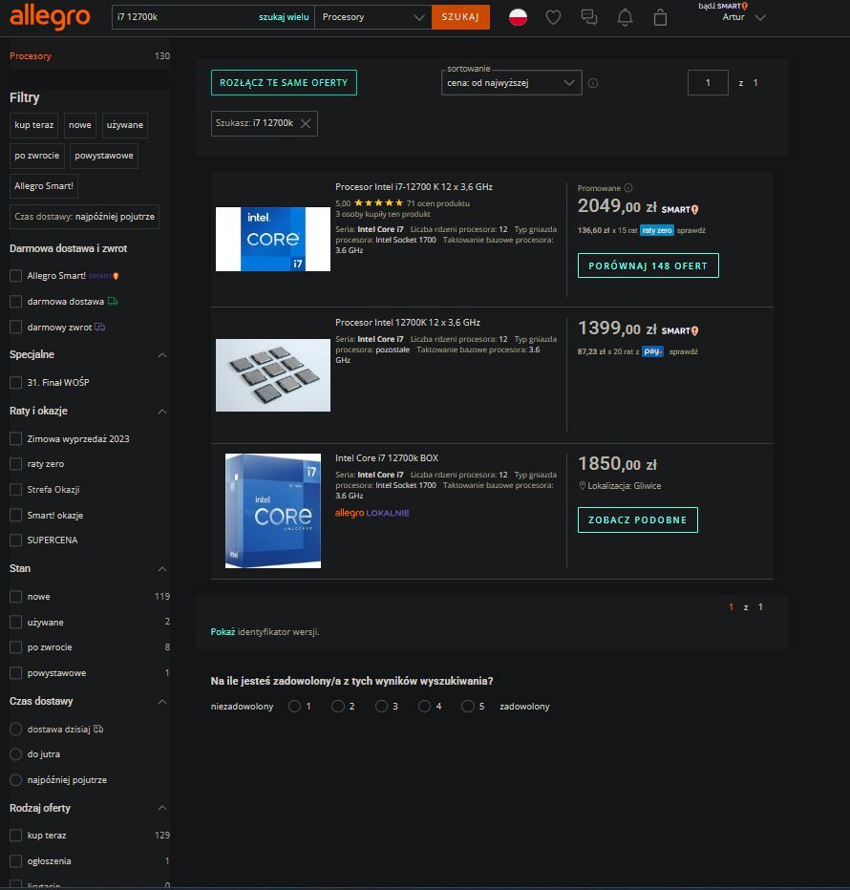Click the page number input field

click(x=708, y=83)
